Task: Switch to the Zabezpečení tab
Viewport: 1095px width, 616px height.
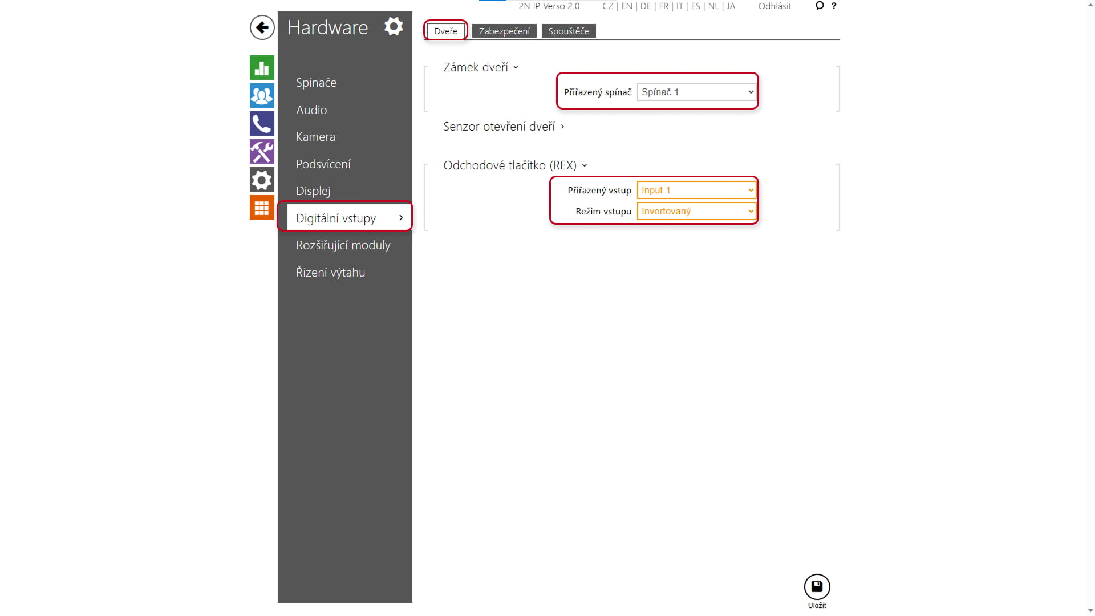Action: pos(504,31)
